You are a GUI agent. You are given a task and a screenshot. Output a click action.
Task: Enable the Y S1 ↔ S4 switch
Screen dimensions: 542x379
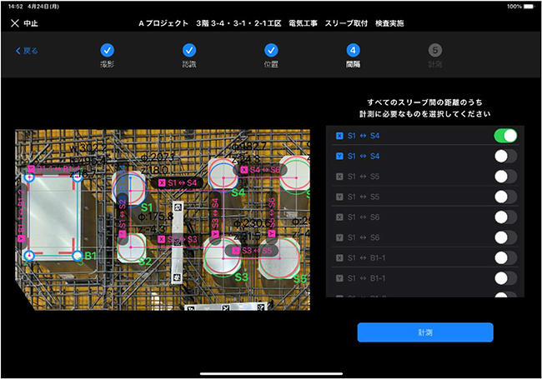coord(505,156)
